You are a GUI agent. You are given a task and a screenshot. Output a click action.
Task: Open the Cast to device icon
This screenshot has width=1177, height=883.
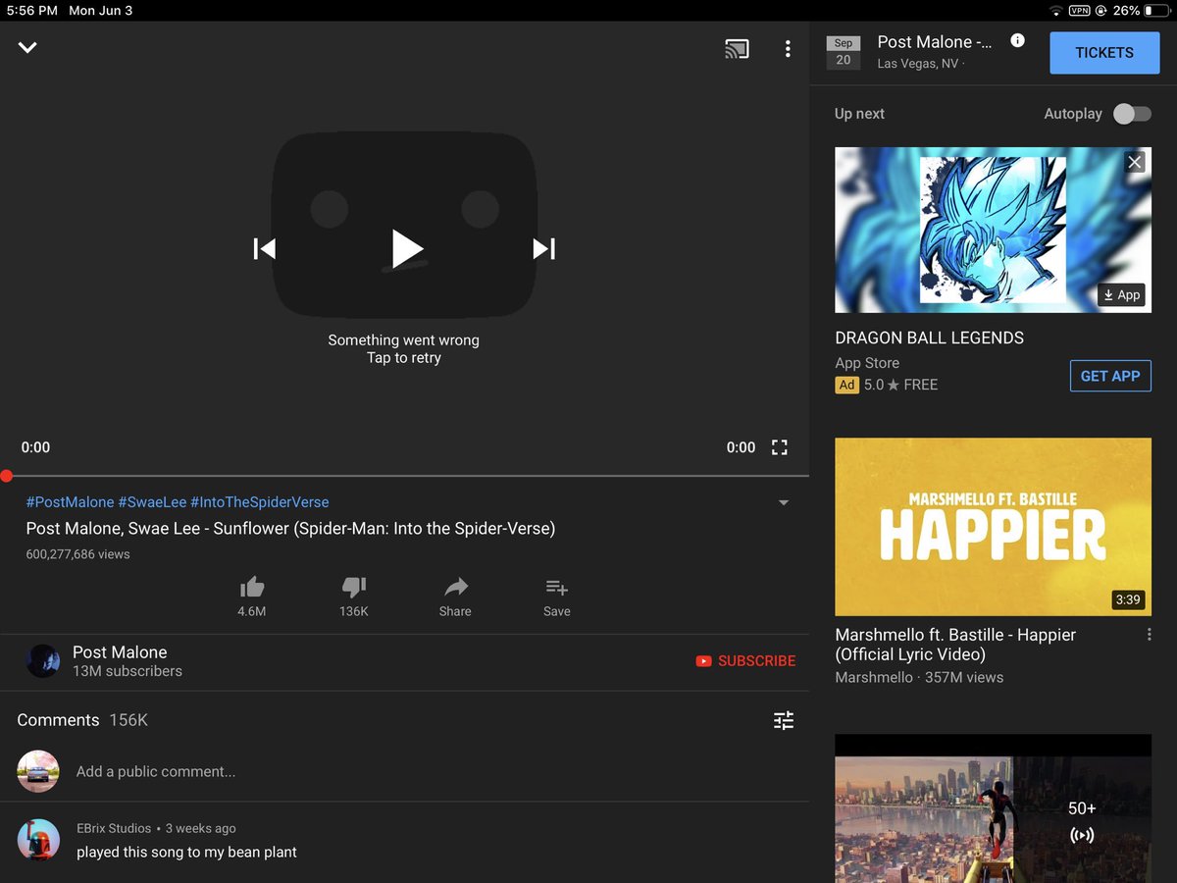click(737, 48)
